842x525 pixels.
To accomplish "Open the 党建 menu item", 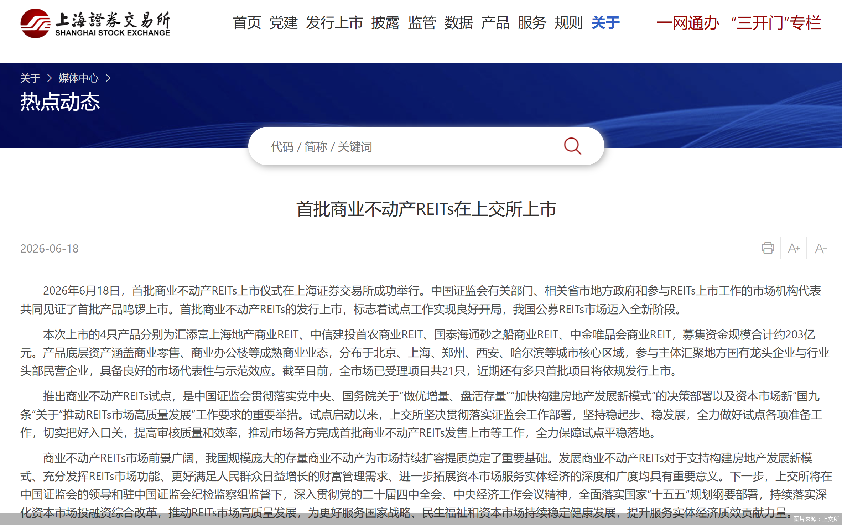I will coord(284,23).
